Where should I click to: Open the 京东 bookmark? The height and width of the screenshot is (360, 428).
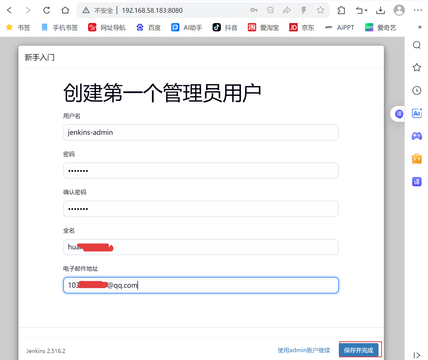click(x=302, y=27)
